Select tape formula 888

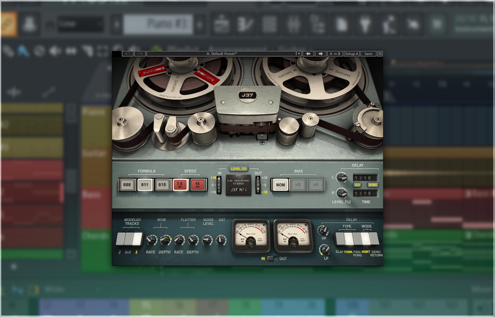tap(127, 185)
